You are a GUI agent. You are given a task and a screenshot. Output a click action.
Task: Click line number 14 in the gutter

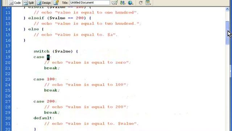coord(8,29)
